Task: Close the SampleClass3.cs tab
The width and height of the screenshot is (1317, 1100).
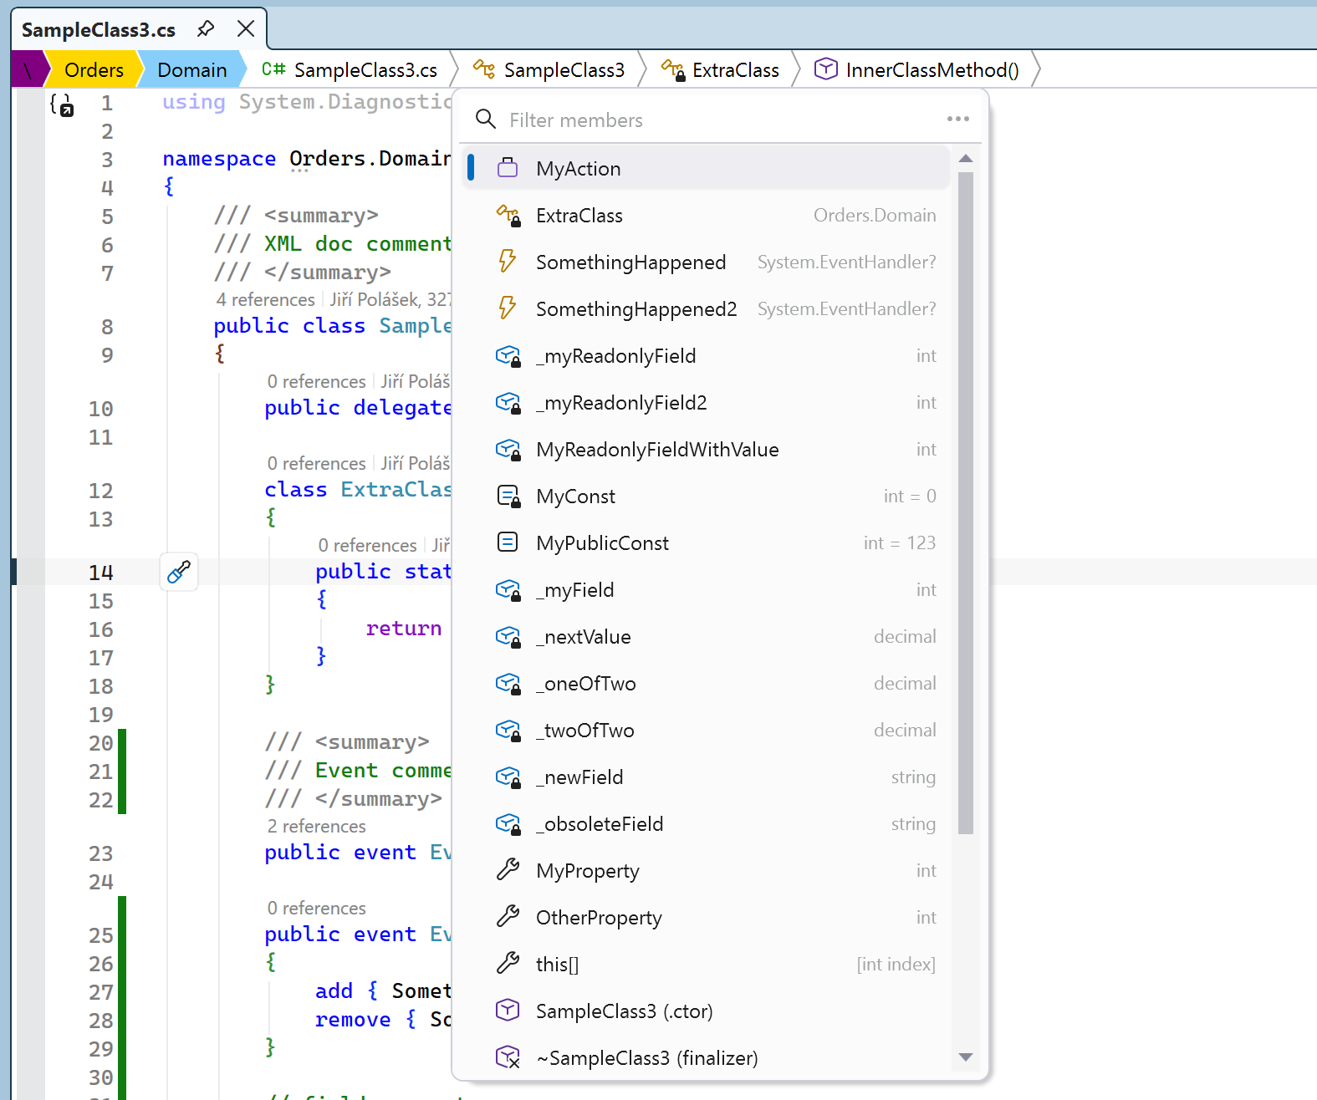Action: (x=246, y=29)
